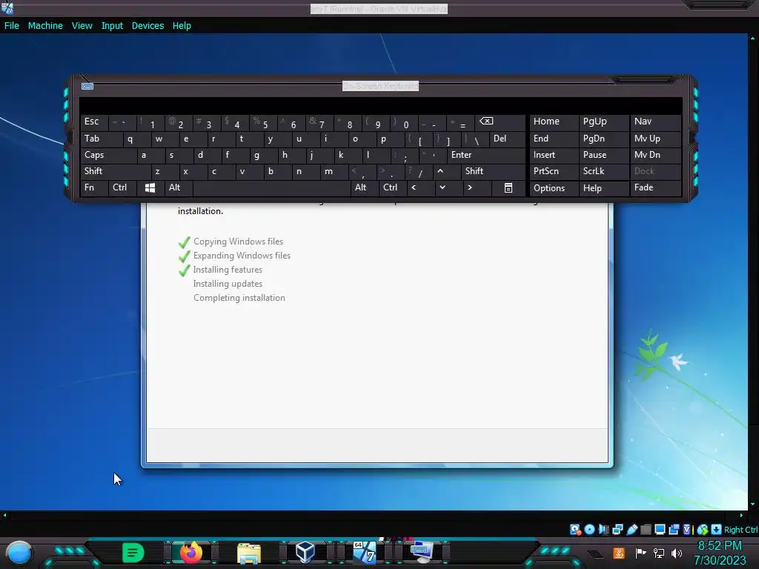Toggle the Fn key

[x=94, y=187]
